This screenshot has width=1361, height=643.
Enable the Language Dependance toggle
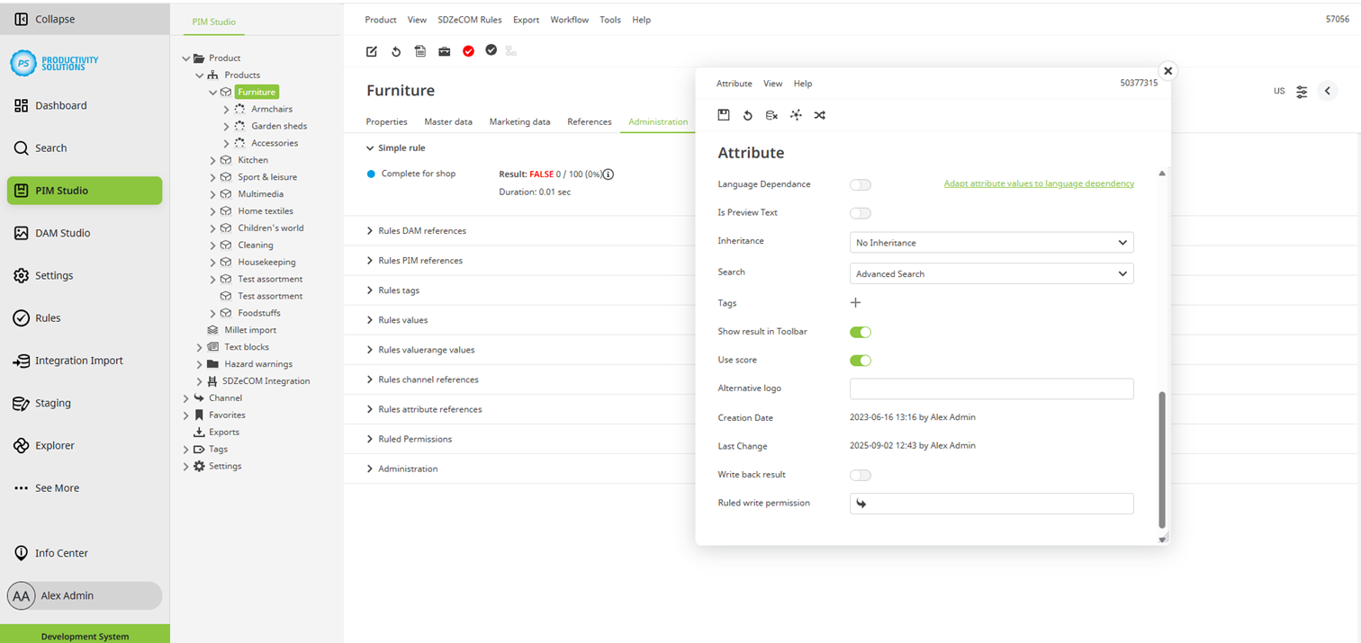point(861,185)
